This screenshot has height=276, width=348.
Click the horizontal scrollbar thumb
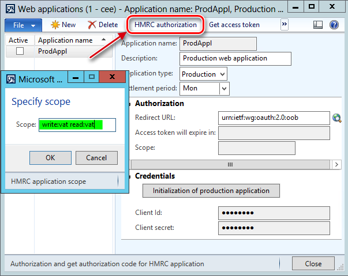[x=230, y=165]
